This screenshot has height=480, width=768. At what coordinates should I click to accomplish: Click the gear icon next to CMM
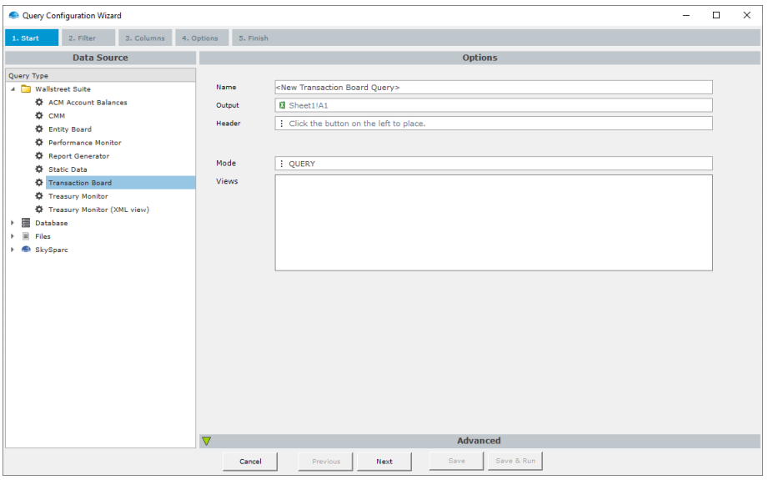click(39, 116)
